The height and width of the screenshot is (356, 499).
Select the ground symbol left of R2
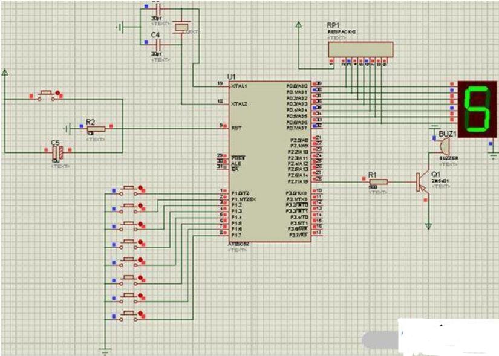pyautogui.click(x=67, y=129)
